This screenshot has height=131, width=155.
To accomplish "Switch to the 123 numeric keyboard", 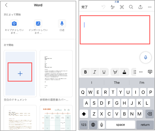I will click(84, 125).
